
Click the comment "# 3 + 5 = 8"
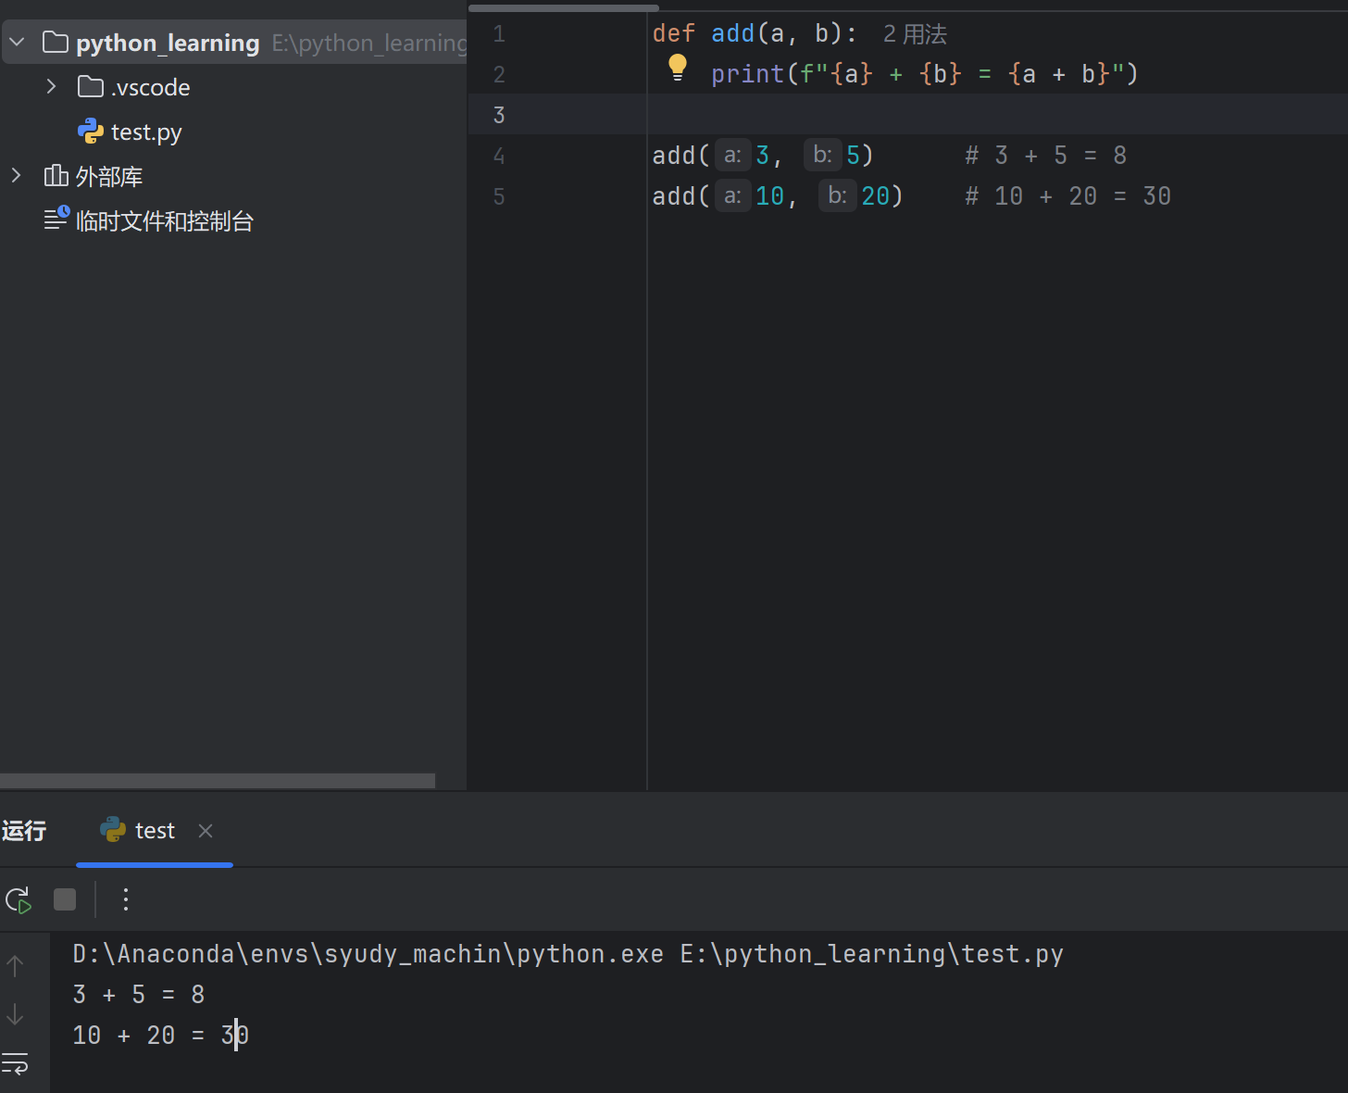click(1045, 156)
